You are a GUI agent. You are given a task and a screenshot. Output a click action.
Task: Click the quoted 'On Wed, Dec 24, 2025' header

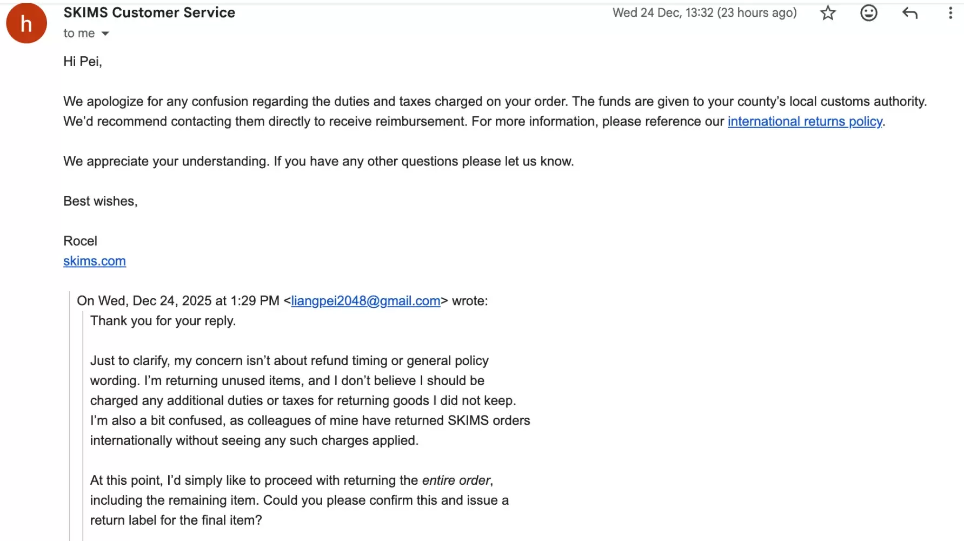[x=178, y=301]
